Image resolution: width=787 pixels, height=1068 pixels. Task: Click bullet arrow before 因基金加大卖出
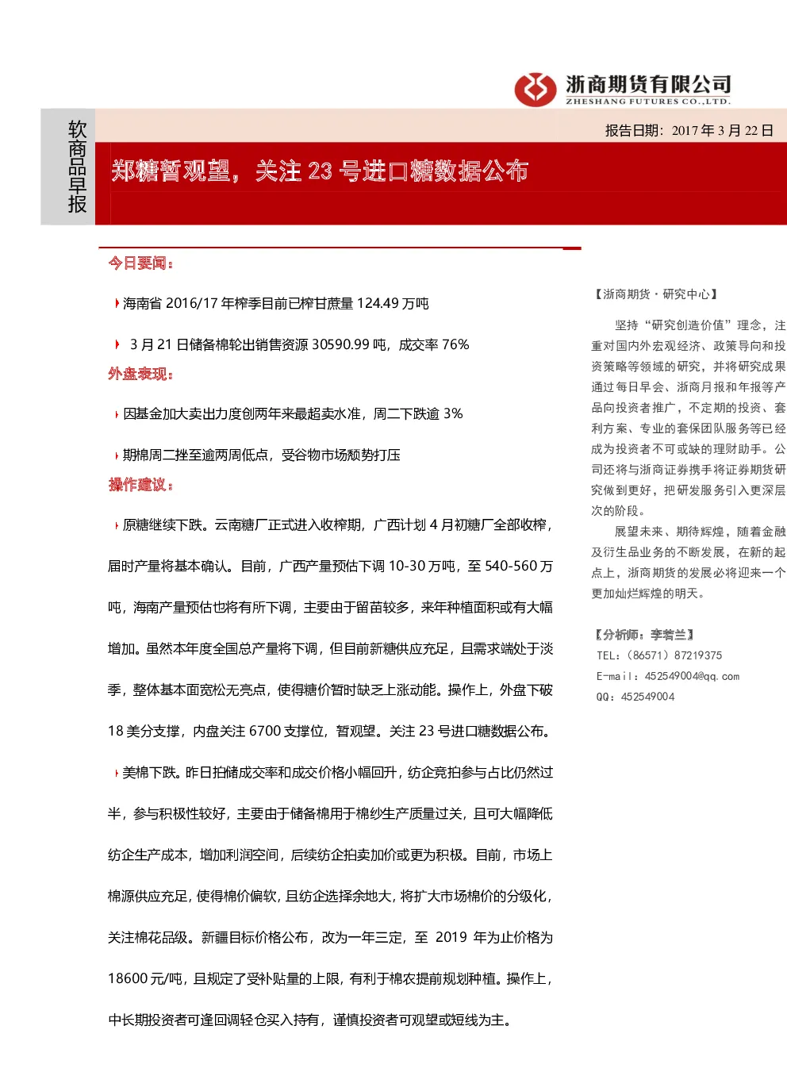(117, 414)
